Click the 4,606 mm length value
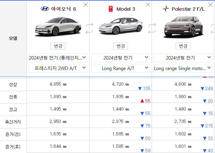The height and width of the screenshot is (153, 215). coord(183,84)
